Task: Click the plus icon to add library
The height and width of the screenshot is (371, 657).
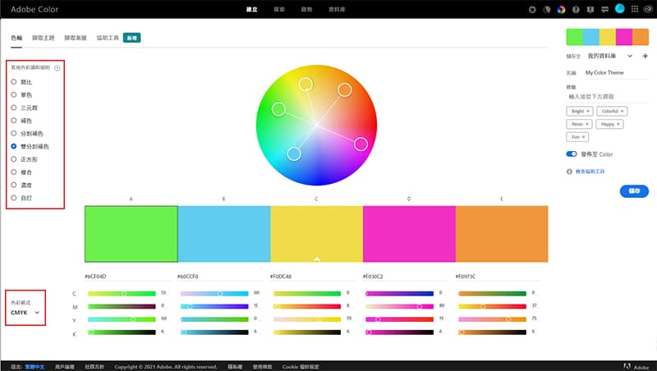Action: tap(646, 56)
